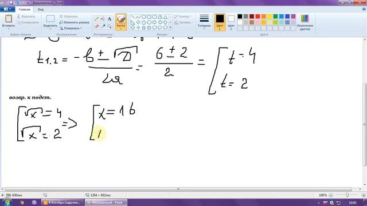Switch to the View (Вид) tab
This screenshot has height=206, width=367.
pyautogui.click(x=41, y=9)
